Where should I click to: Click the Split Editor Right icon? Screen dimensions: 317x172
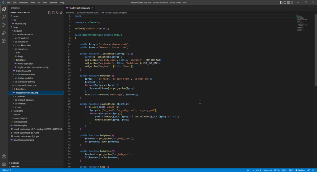tap(309, 8)
